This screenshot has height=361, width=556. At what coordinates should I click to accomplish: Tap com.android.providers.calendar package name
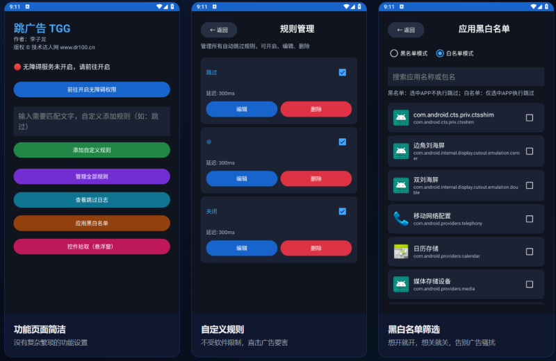pyautogui.click(x=446, y=255)
